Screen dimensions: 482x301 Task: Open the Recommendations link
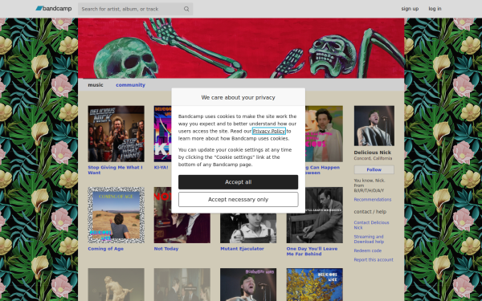point(372,200)
